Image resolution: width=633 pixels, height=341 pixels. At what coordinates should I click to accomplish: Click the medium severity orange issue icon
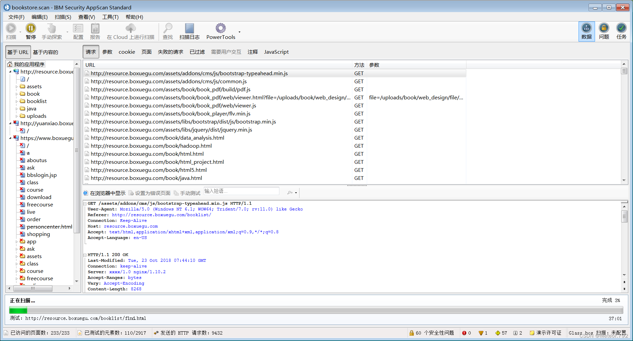(481, 333)
